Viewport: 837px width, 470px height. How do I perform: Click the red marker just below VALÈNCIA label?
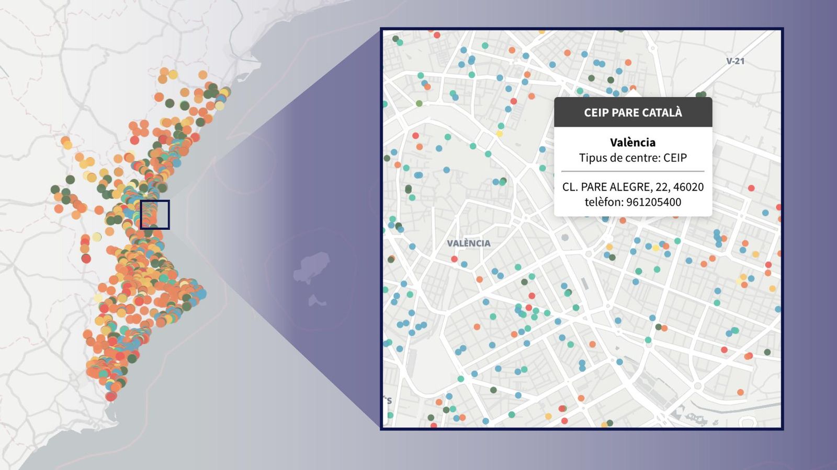[454, 259]
